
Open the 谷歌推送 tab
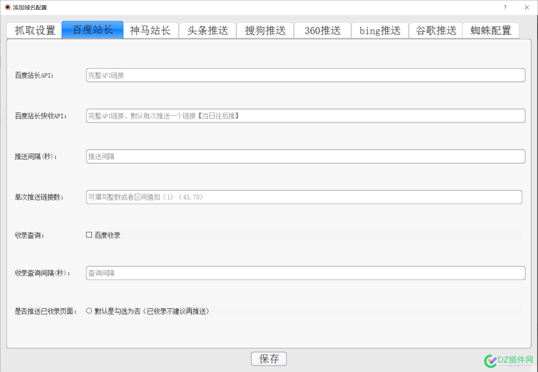click(x=436, y=30)
